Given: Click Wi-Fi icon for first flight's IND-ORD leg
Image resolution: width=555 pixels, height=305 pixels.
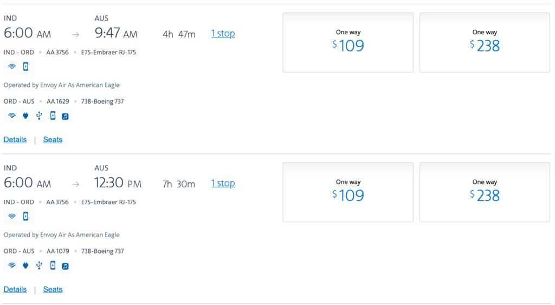Looking at the screenshot, I should coord(12,67).
